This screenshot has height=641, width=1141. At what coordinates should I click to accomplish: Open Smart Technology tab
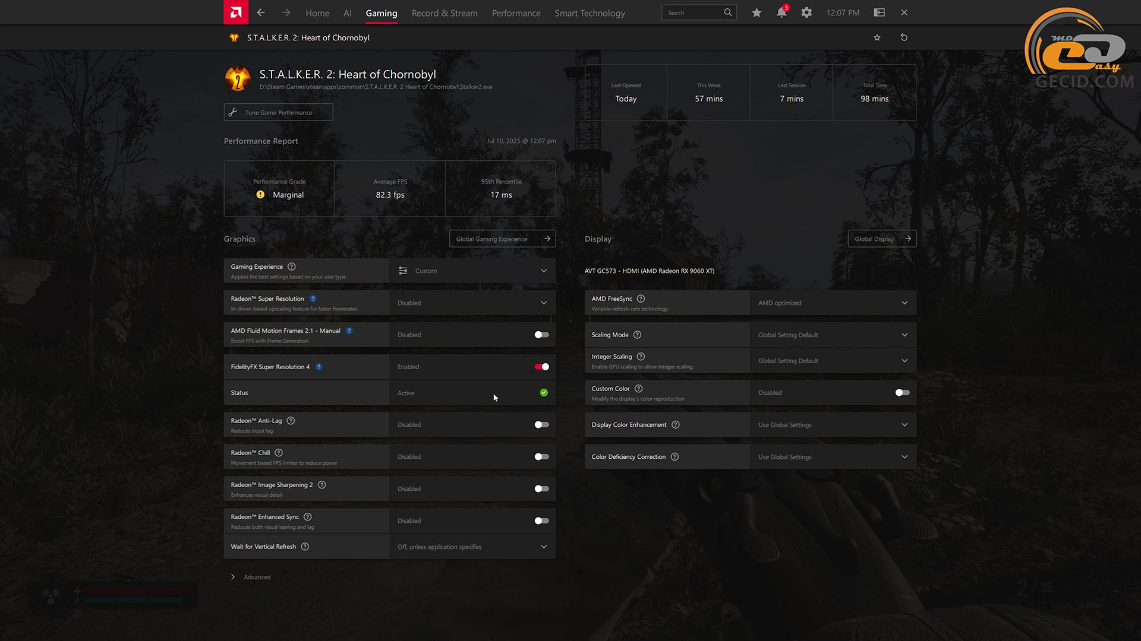590,13
